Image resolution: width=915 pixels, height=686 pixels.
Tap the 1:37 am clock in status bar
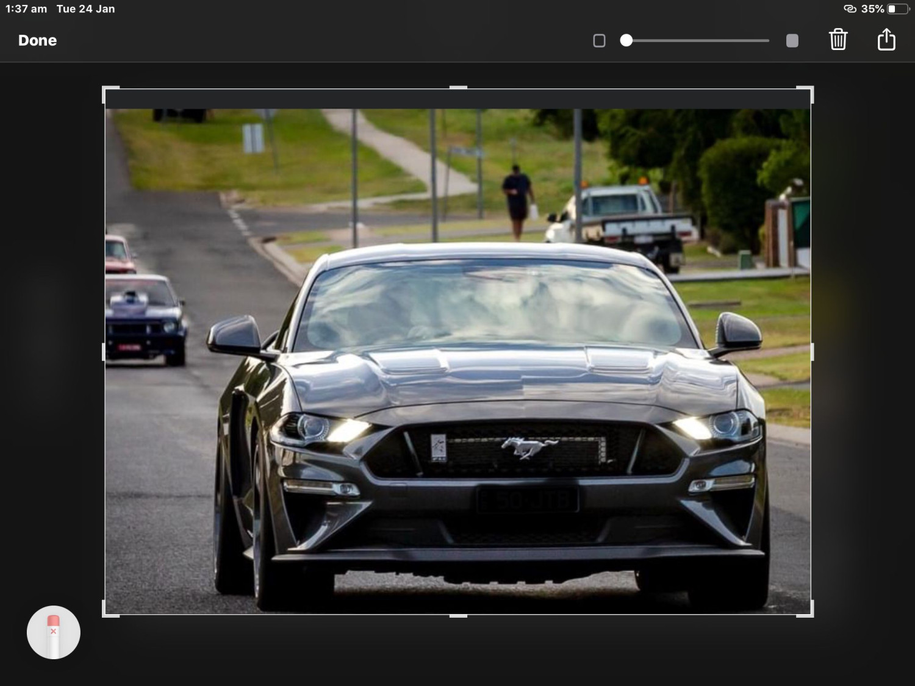pos(26,9)
